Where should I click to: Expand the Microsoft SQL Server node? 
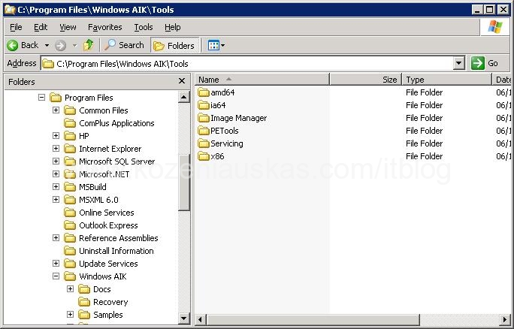pos(56,161)
